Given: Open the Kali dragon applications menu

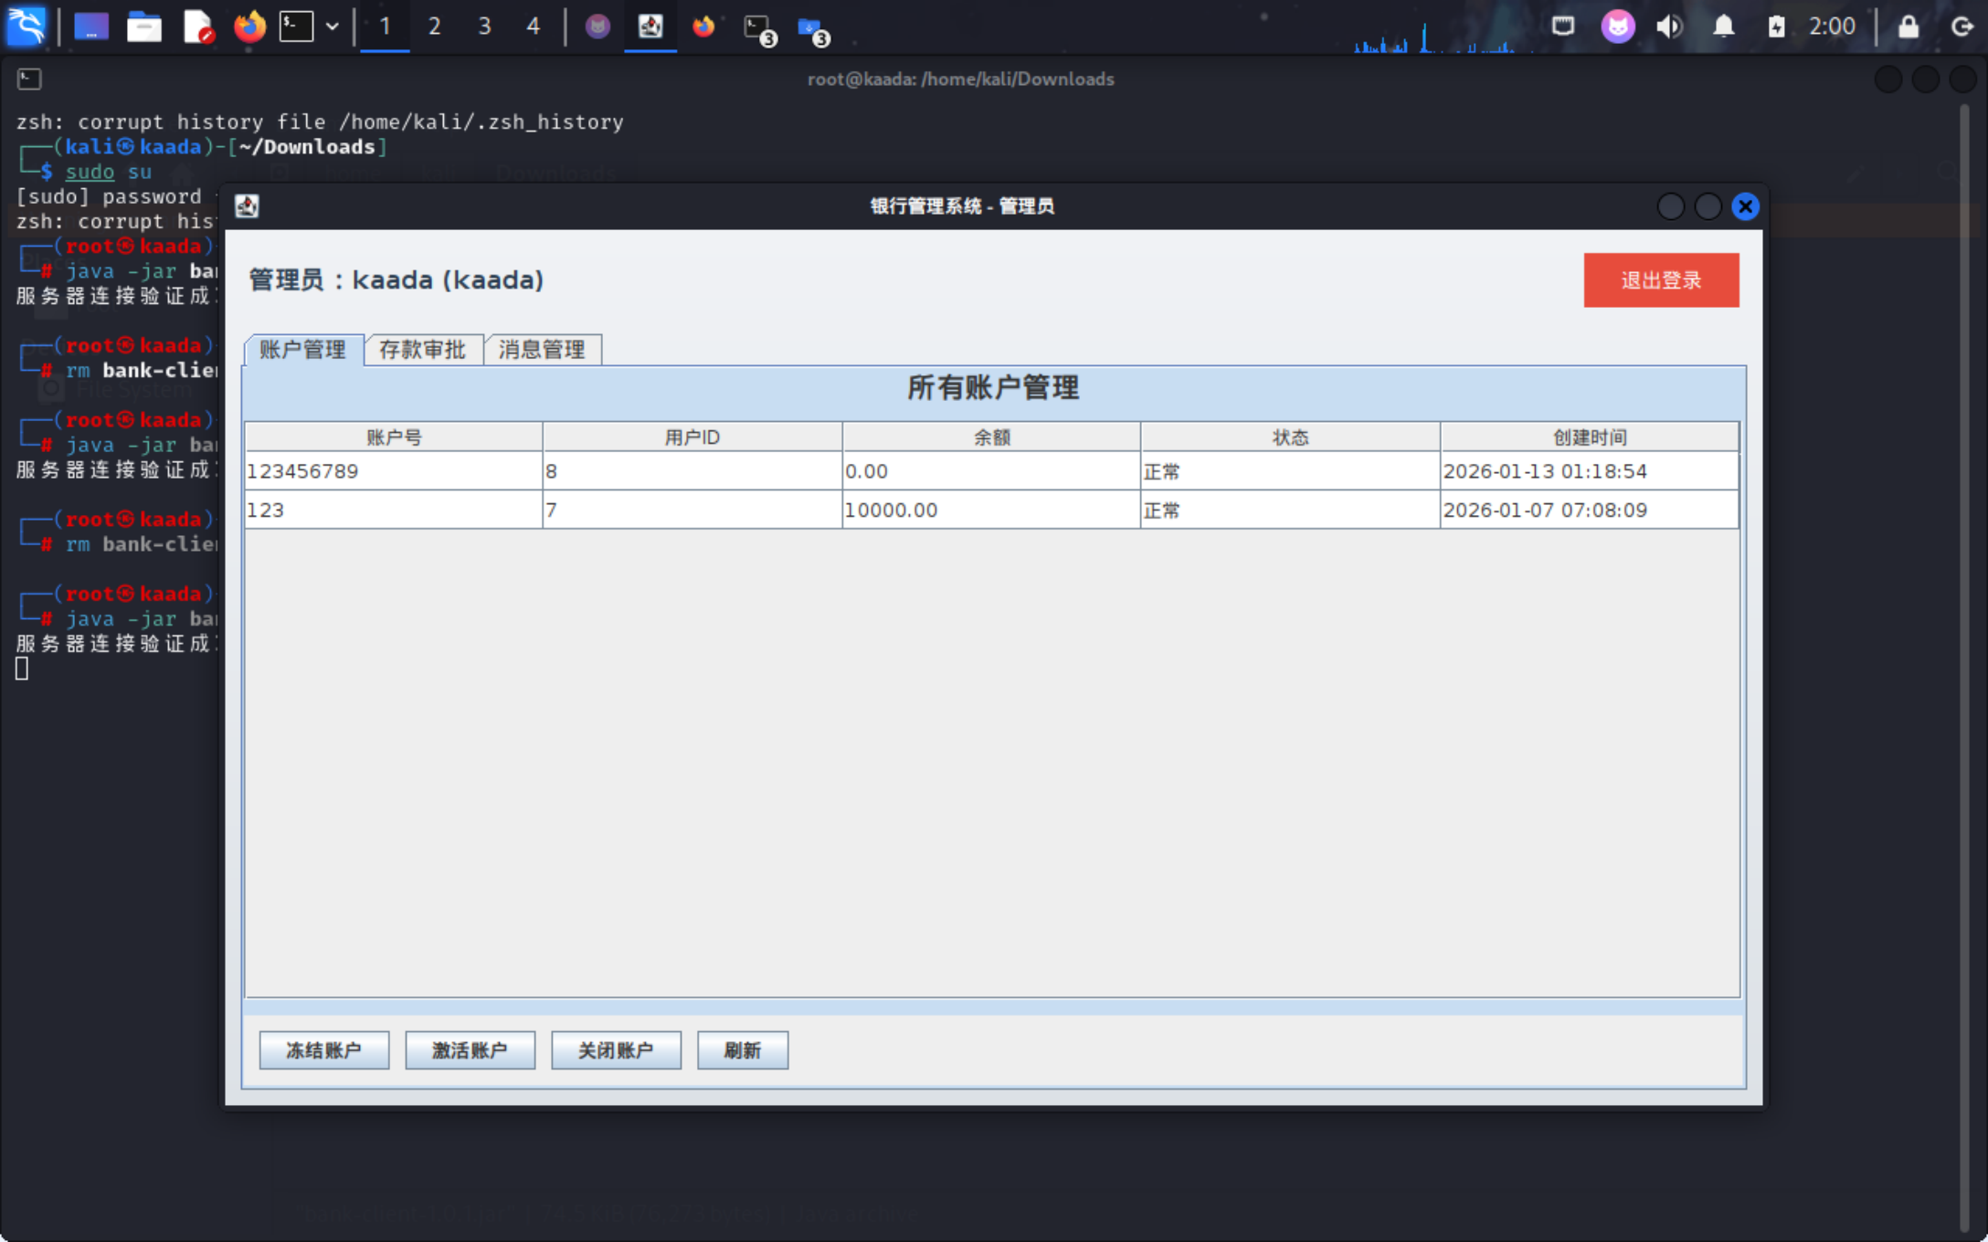Looking at the screenshot, I should (x=26, y=26).
